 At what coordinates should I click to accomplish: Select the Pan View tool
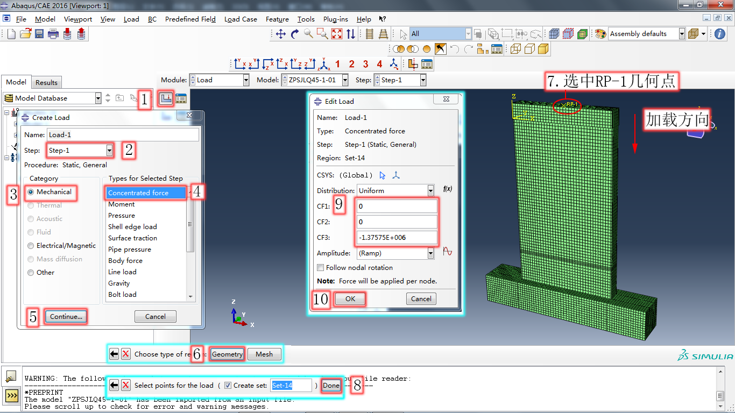pos(280,34)
